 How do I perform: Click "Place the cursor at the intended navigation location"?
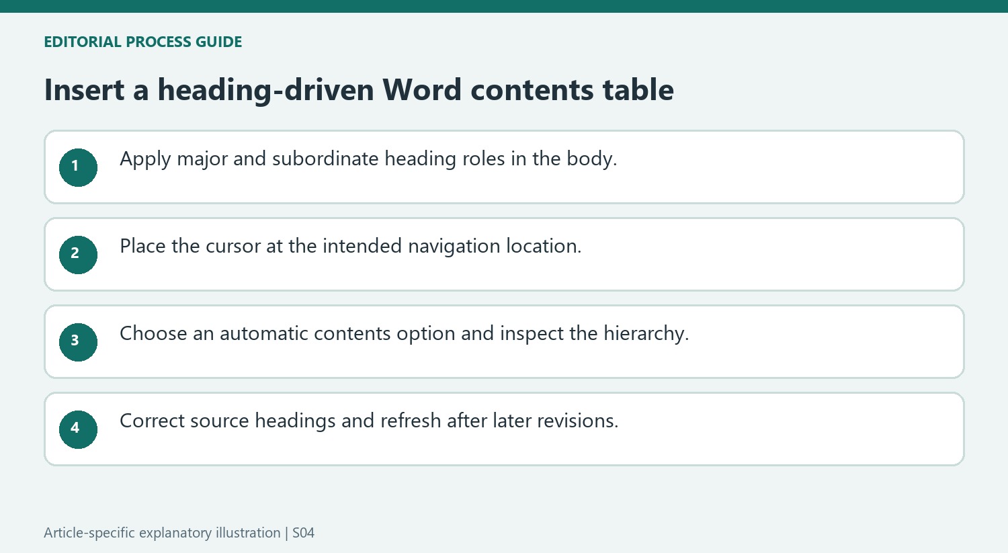click(x=349, y=247)
